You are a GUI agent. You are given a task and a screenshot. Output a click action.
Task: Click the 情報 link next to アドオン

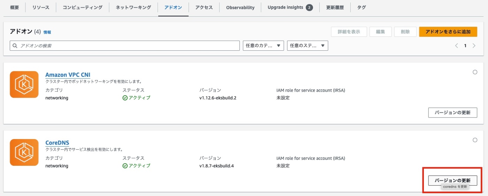47,32
